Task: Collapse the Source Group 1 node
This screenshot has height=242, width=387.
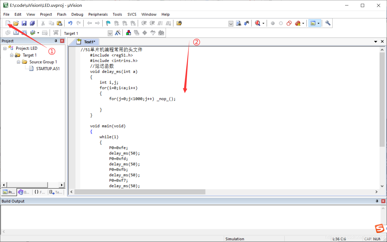Action: tap(18, 62)
